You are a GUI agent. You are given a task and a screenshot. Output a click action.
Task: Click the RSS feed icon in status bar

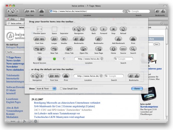[24, 121]
